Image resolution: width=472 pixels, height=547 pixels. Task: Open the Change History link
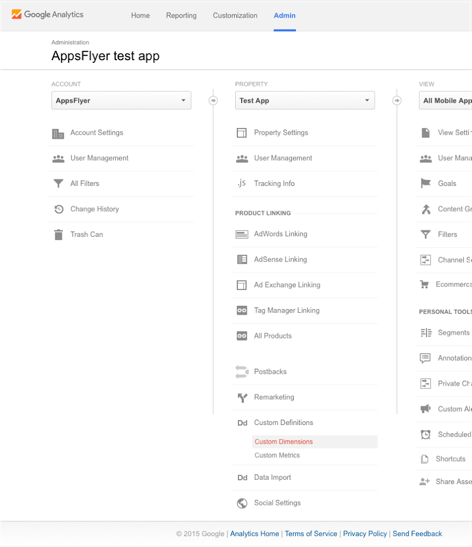[95, 209]
